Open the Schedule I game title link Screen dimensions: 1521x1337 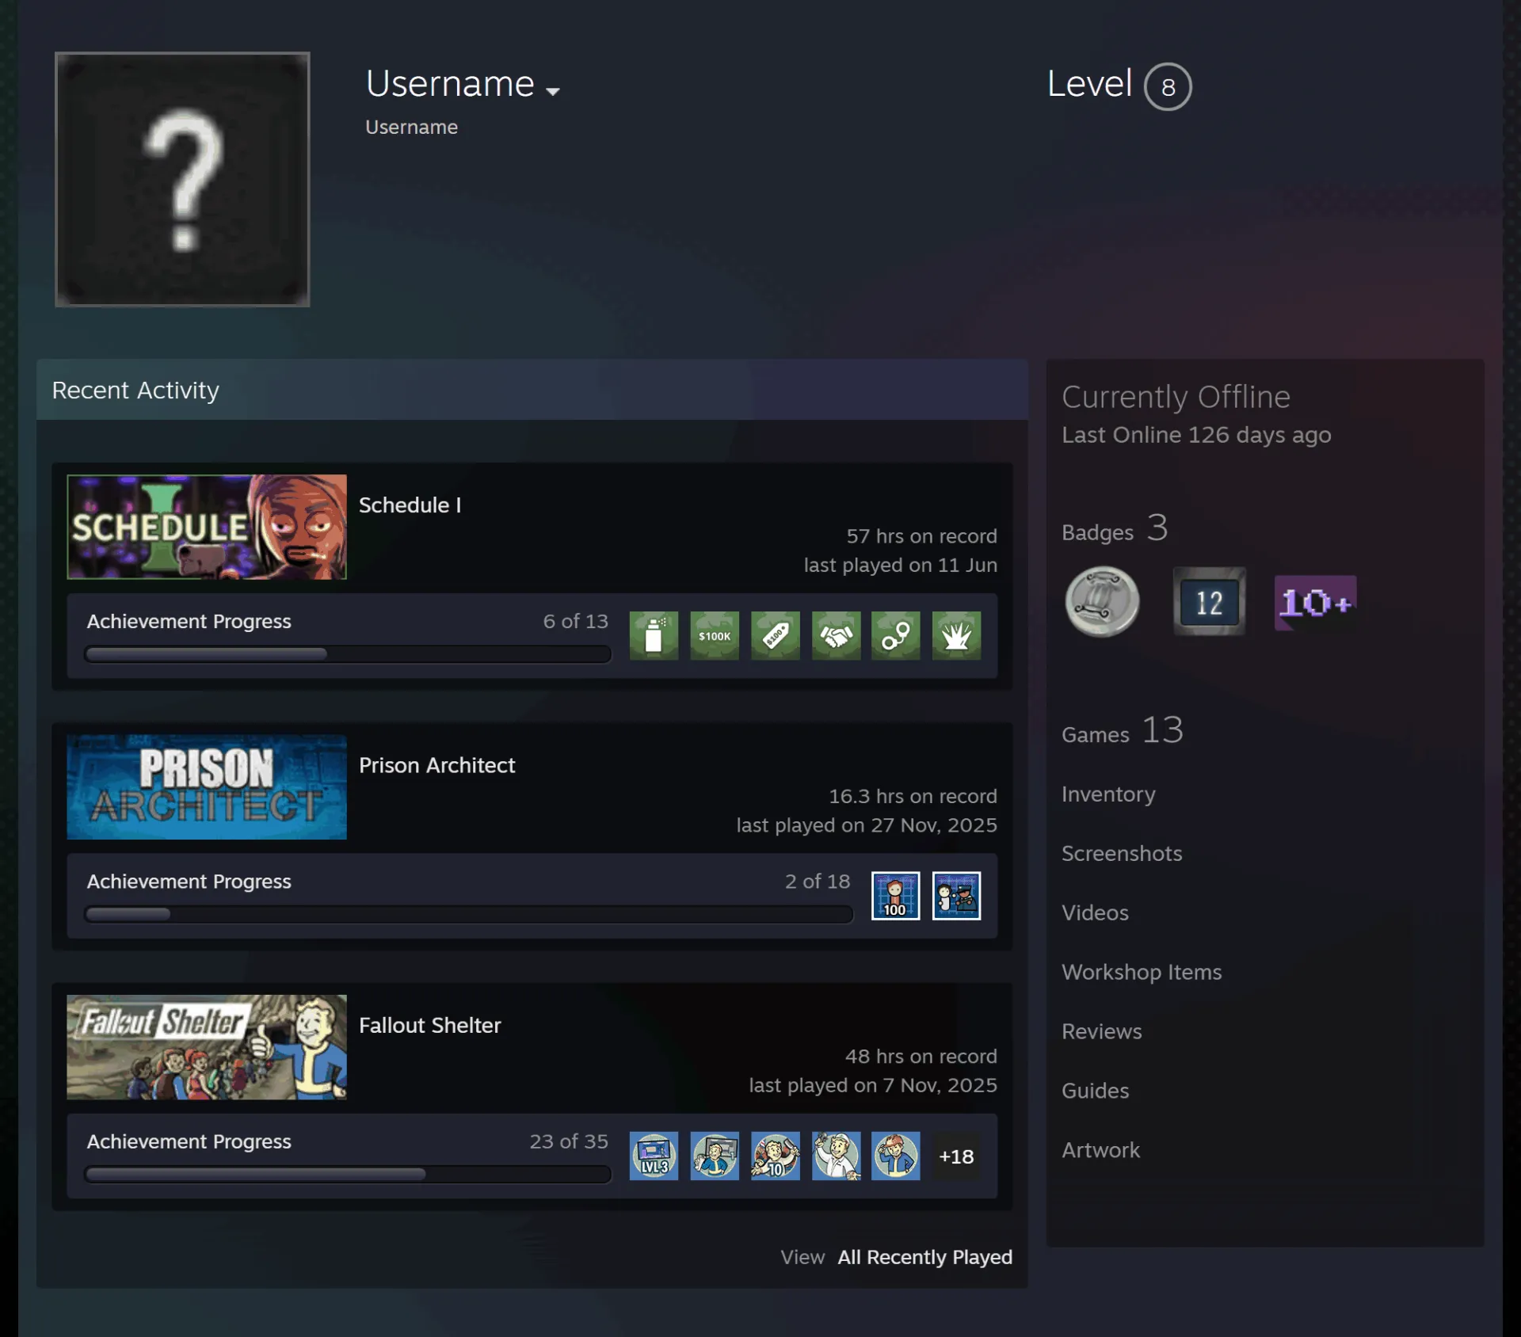(410, 505)
